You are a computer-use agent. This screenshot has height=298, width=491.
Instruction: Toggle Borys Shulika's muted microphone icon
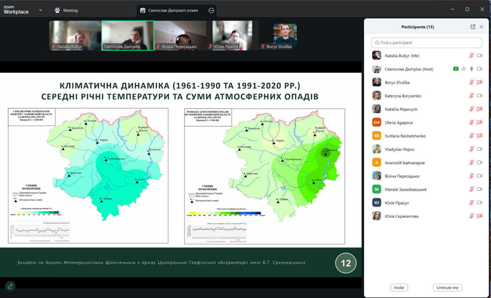[x=471, y=83]
